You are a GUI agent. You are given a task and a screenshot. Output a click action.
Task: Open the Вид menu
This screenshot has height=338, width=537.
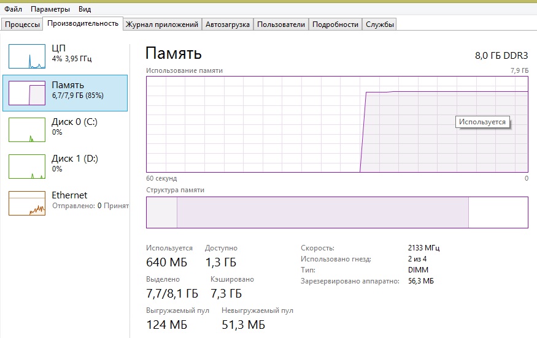point(85,10)
